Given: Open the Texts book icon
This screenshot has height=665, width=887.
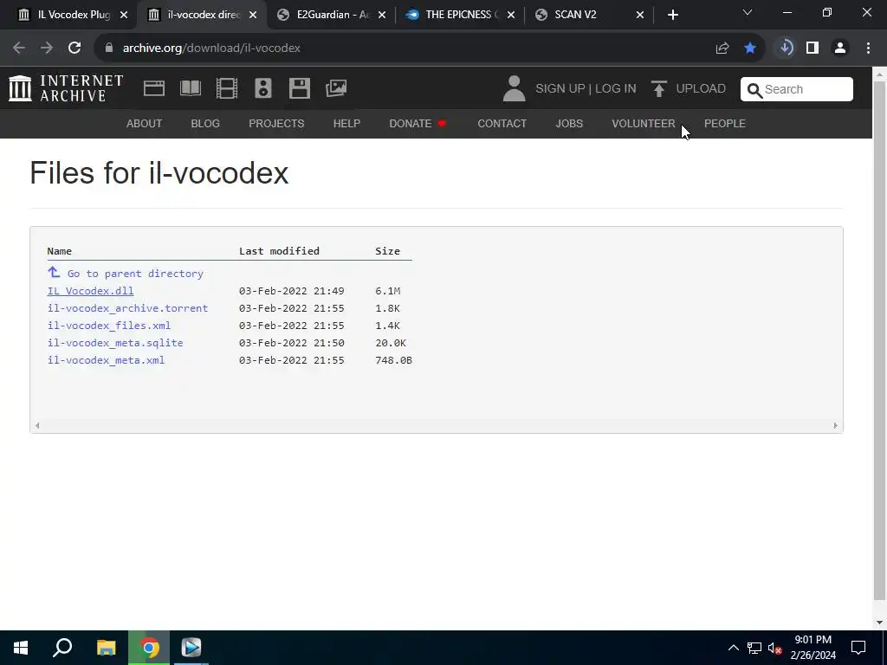Looking at the screenshot, I should coord(190,88).
